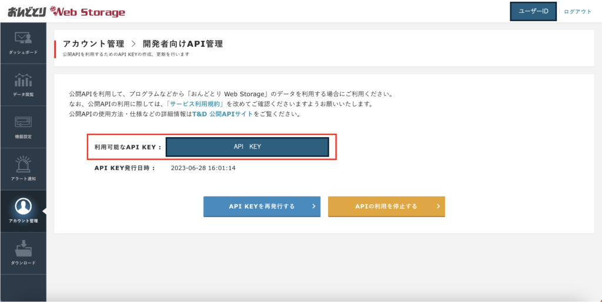Click the 開発者向けAPI管理 breadcrumb title
Image resolution: width=602 pixels, height=302 pixels.
183,44
